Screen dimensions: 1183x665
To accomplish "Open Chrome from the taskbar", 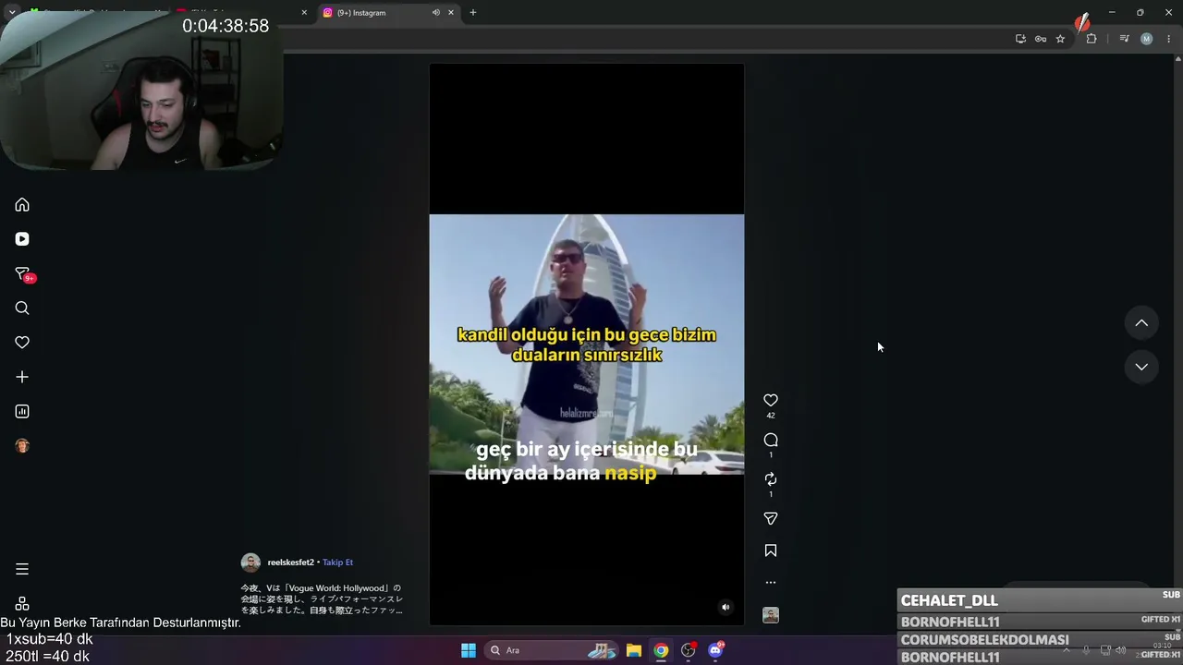I will (661, 650).
